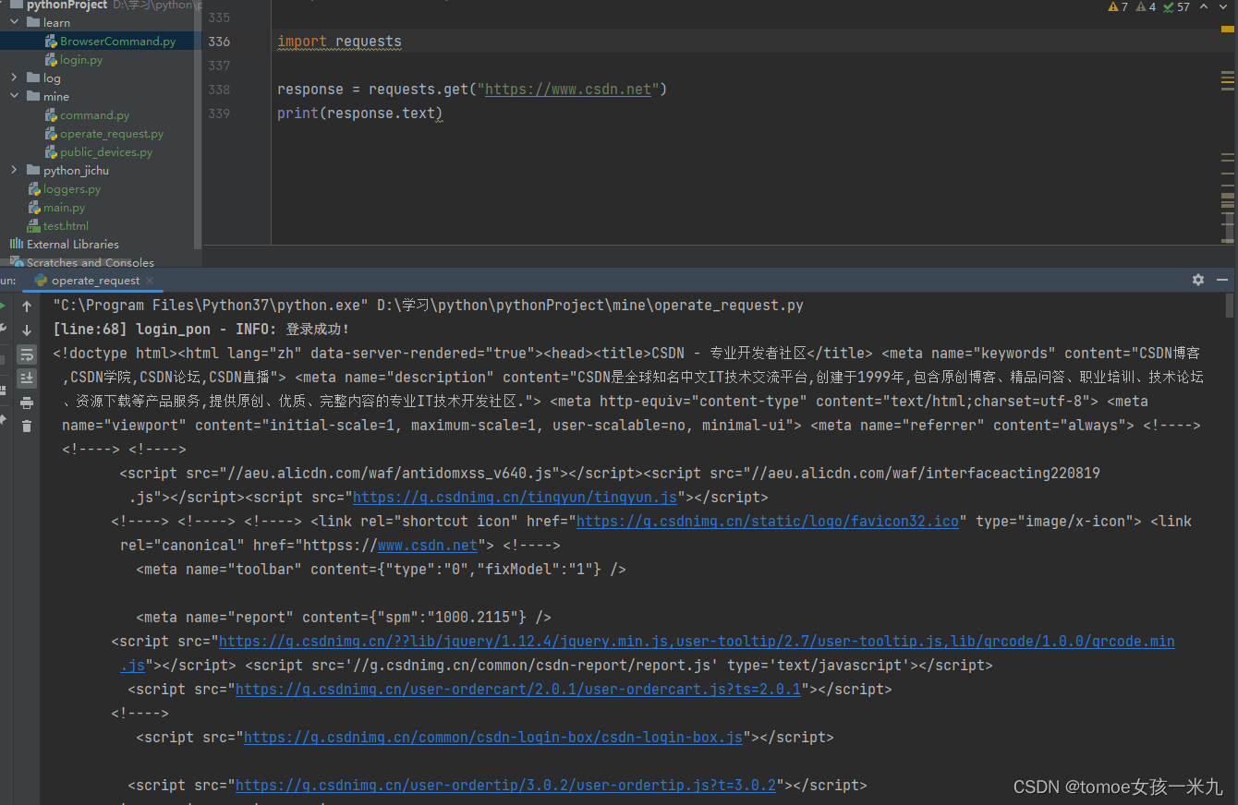
Task: Print the console output
Action: [27, 402]
